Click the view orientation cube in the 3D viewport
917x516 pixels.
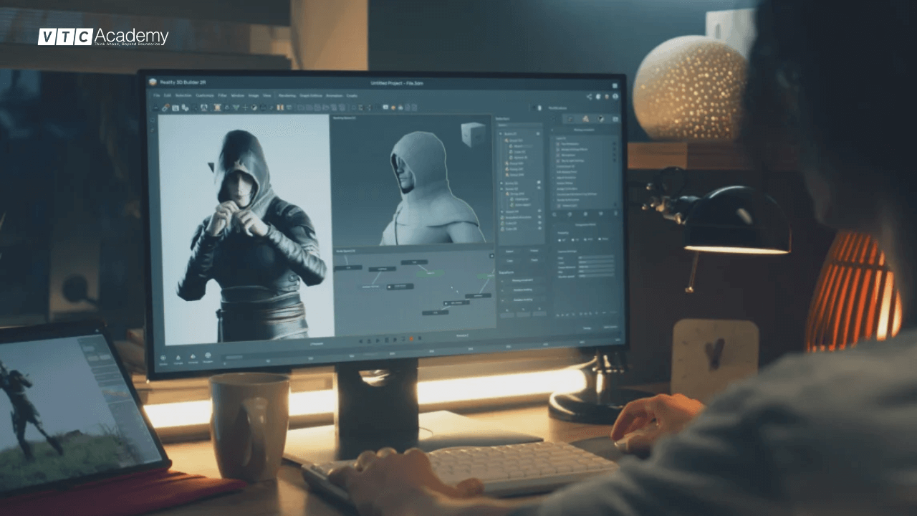point(473,134)
